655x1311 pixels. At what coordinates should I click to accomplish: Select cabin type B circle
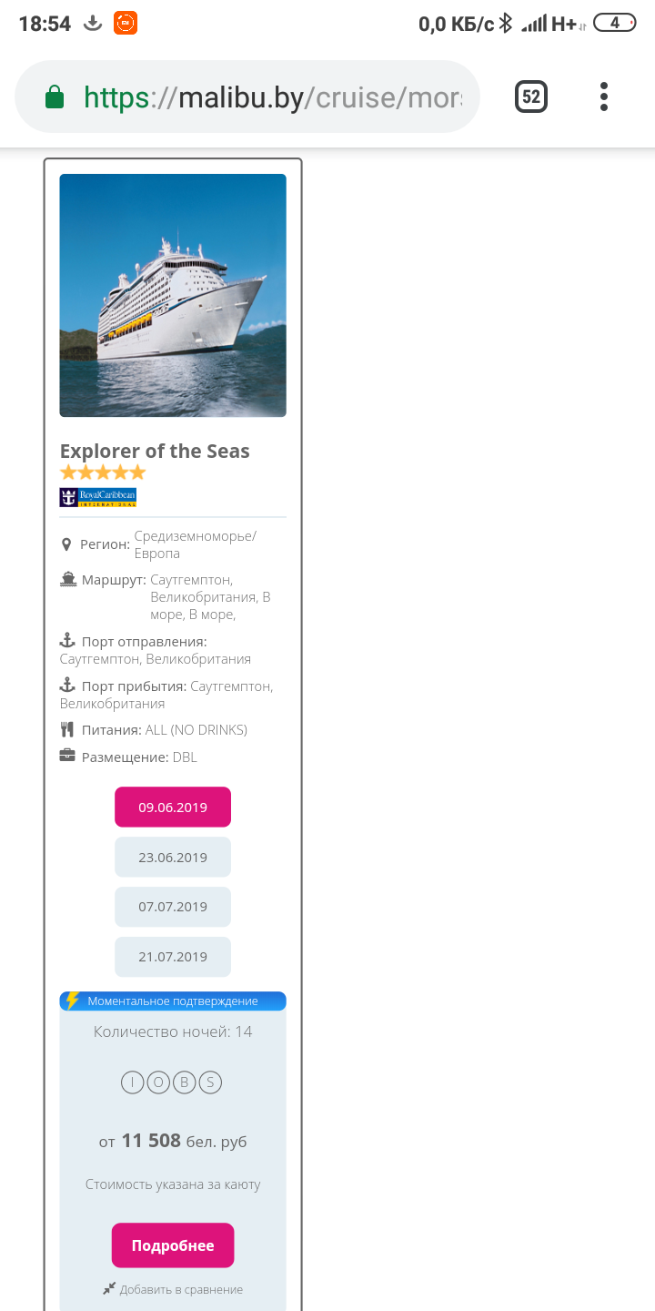[x=185, y=1082]
